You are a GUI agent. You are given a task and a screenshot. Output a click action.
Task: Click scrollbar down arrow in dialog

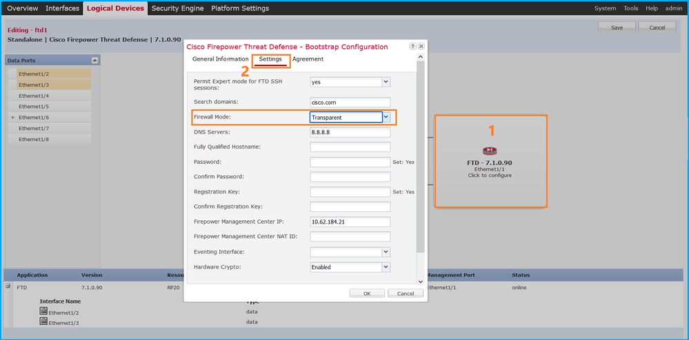tap(420, 281)
